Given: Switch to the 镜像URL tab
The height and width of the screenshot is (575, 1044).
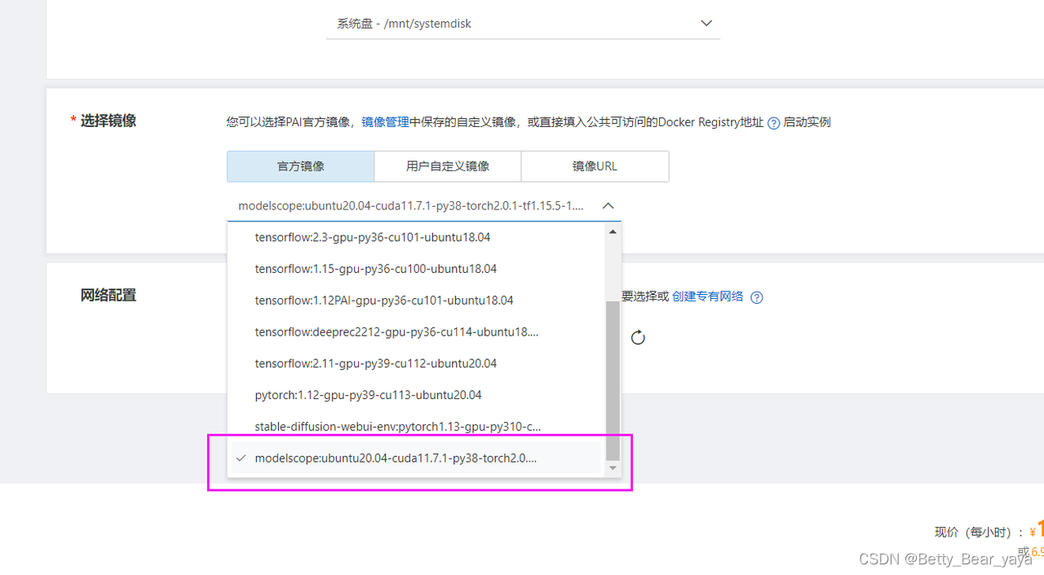Looking at the screenshot, I should click(595, 166).
